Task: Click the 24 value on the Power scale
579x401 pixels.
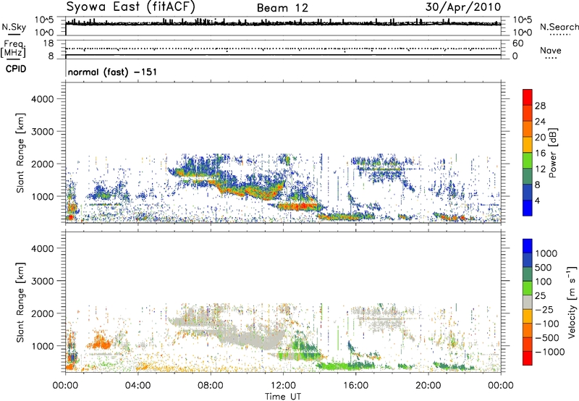Action: [x=540, y=122]
